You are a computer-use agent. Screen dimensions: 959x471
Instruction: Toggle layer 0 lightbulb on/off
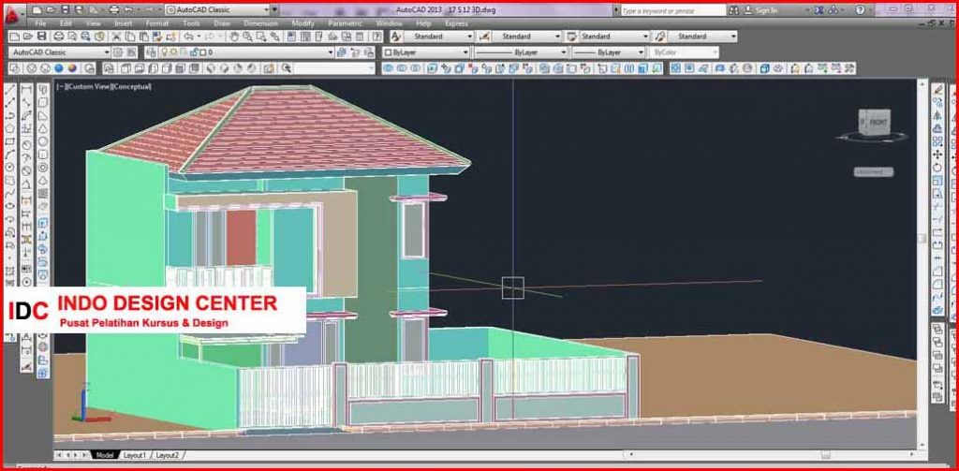tap(165, 52)
